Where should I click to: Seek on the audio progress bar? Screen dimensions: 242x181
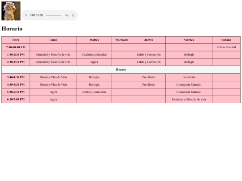click(x=53, y=15)
